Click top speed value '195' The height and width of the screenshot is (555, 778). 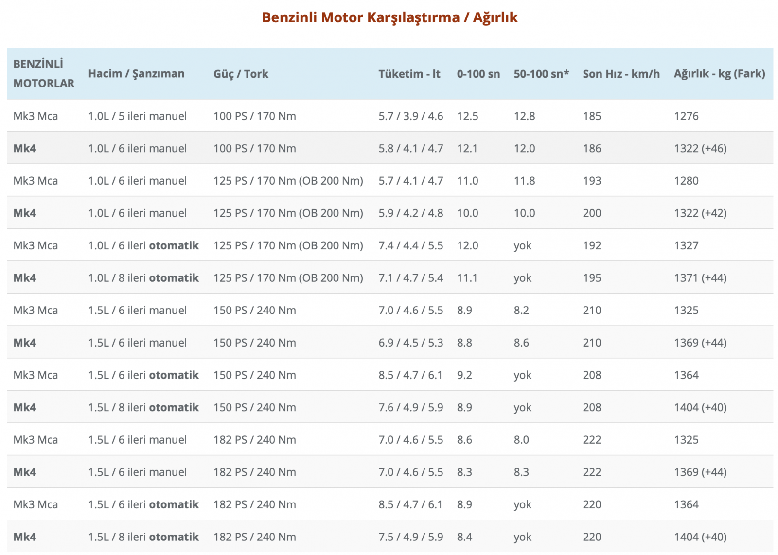click(592, 278)
